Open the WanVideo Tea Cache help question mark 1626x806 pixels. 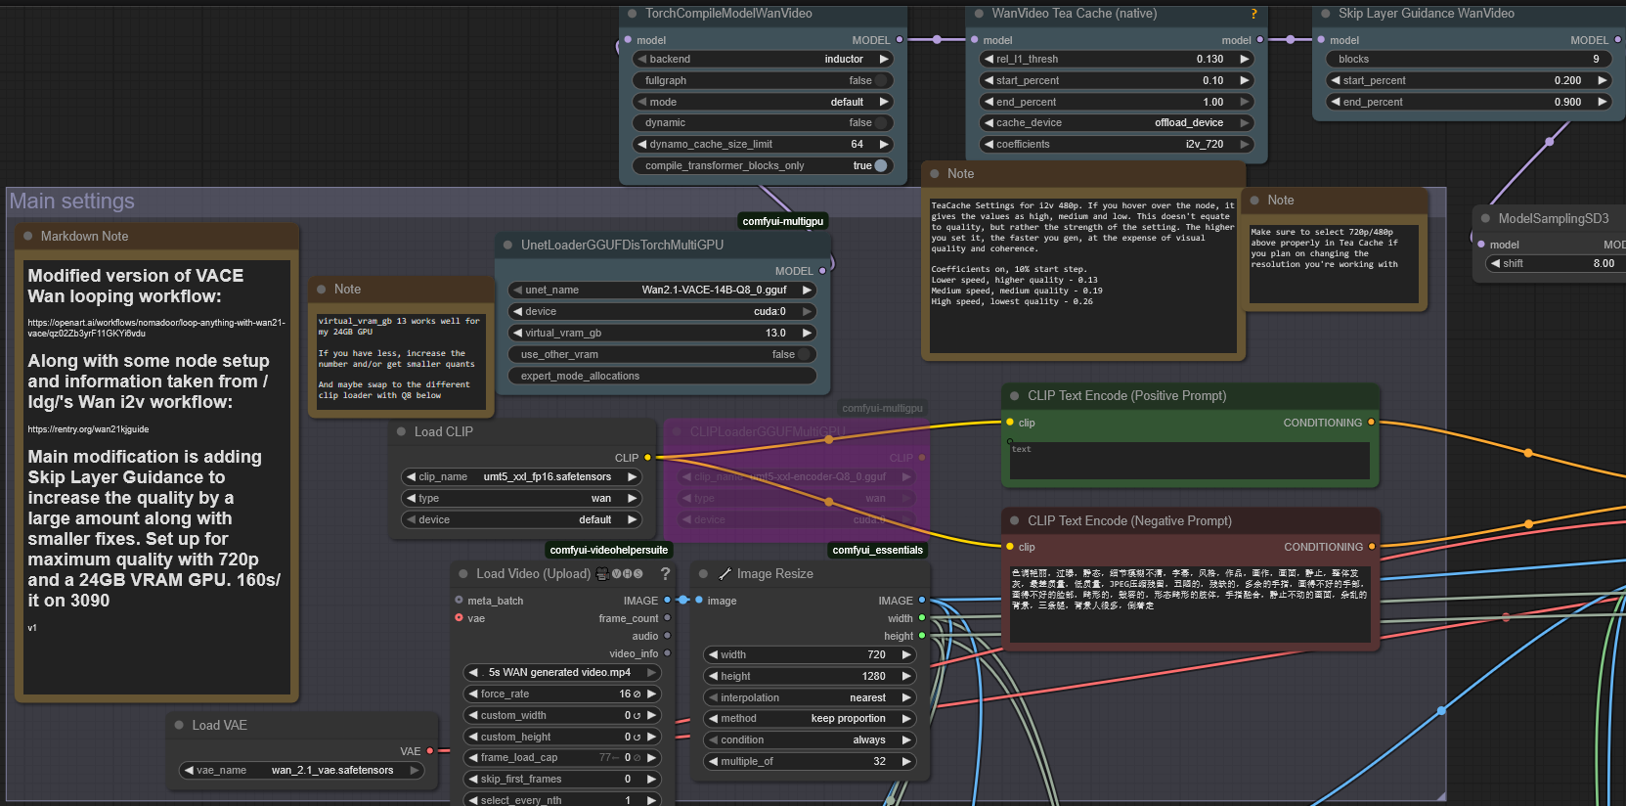(1254, 14)
